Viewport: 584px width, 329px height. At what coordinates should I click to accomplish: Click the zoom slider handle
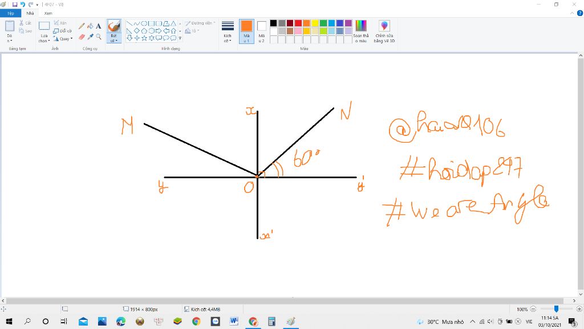[556, 309]
